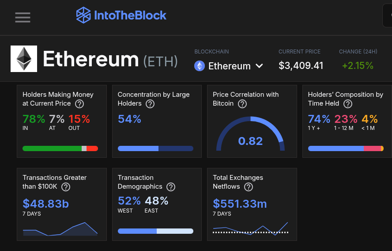Click the netflows 7-day sparkline chart
This screenshot has height=251, width=392.
pos(250,229)
